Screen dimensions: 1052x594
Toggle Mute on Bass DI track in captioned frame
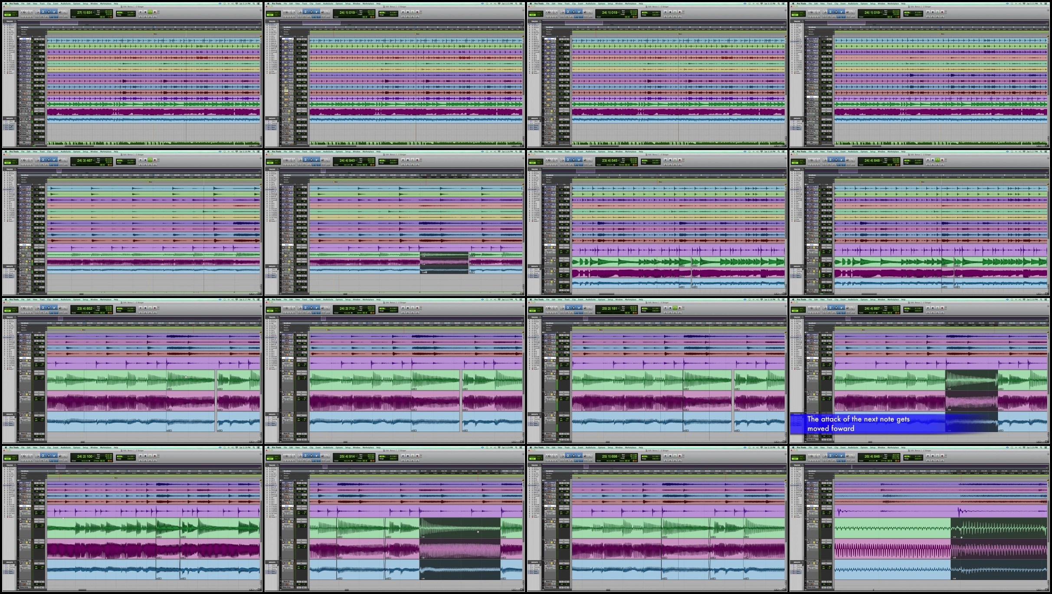point(817,374)
